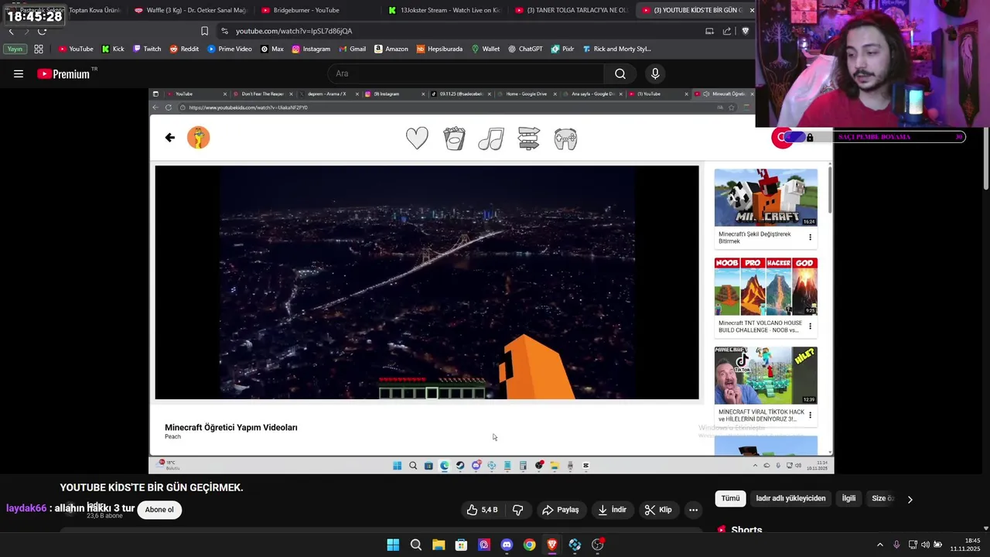Activate voice search microphone on YouTube

coord(655,73)
